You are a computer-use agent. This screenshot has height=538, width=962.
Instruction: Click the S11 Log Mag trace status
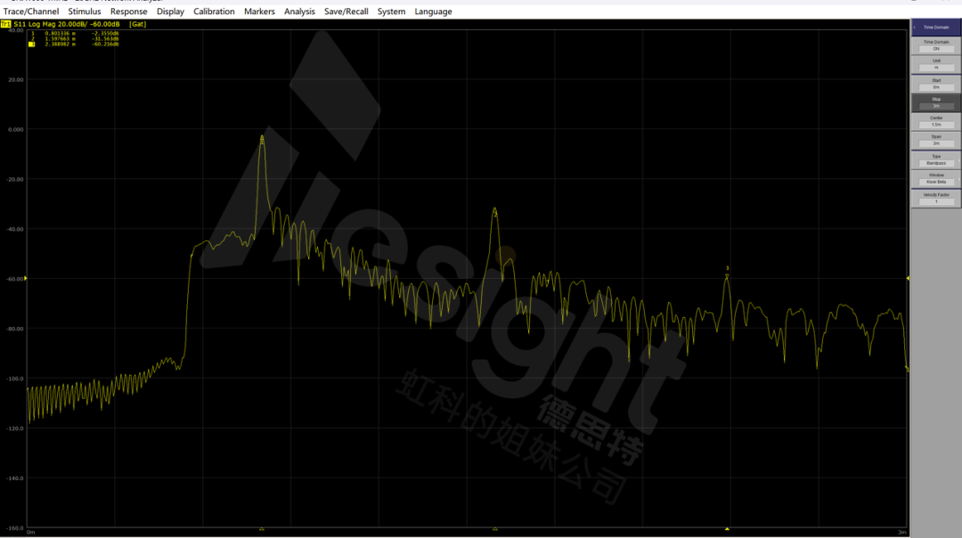pos(67,25)
